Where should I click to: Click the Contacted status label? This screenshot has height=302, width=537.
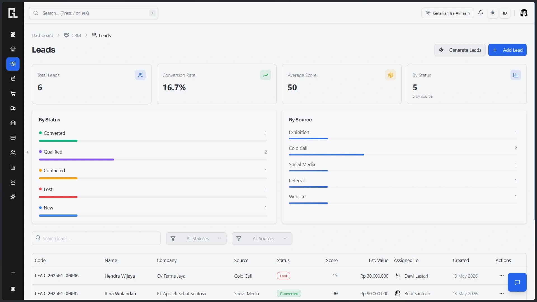[x=54, y=171]
